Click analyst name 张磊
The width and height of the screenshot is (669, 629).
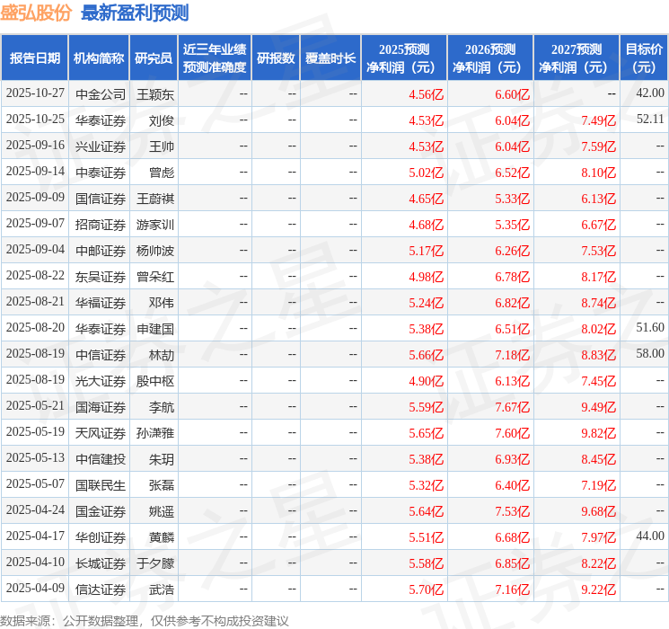[x=162, y=485]
